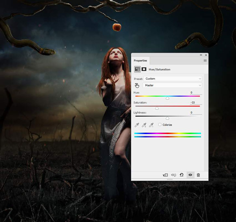Click the 'Hue/Saturation' title text
The width and height of the screenshot is (236, 222).
point(160,69)
